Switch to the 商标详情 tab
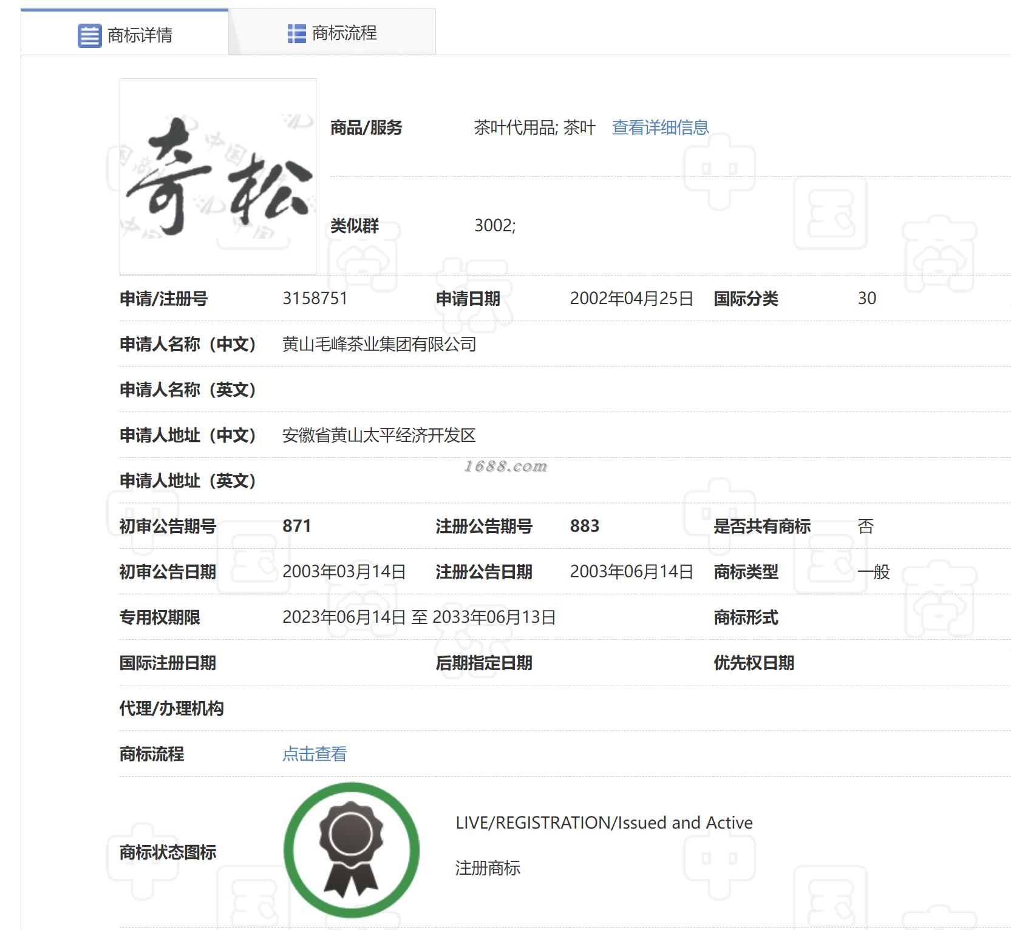The image size is (1011, 930). coord(124,33)
